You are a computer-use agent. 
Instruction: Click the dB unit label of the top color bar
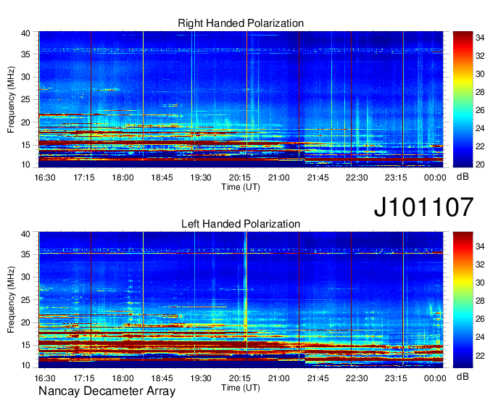click(463, 177)
